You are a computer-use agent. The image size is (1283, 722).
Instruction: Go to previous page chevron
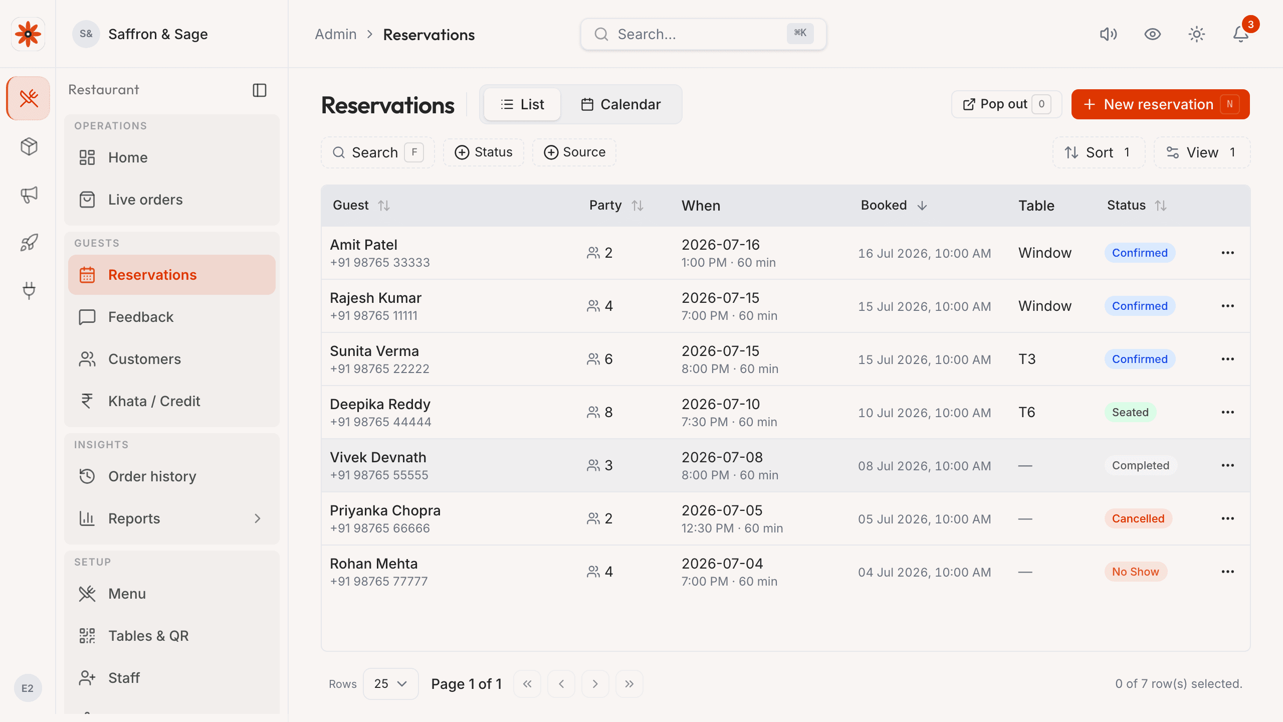[x=561, y=684]
